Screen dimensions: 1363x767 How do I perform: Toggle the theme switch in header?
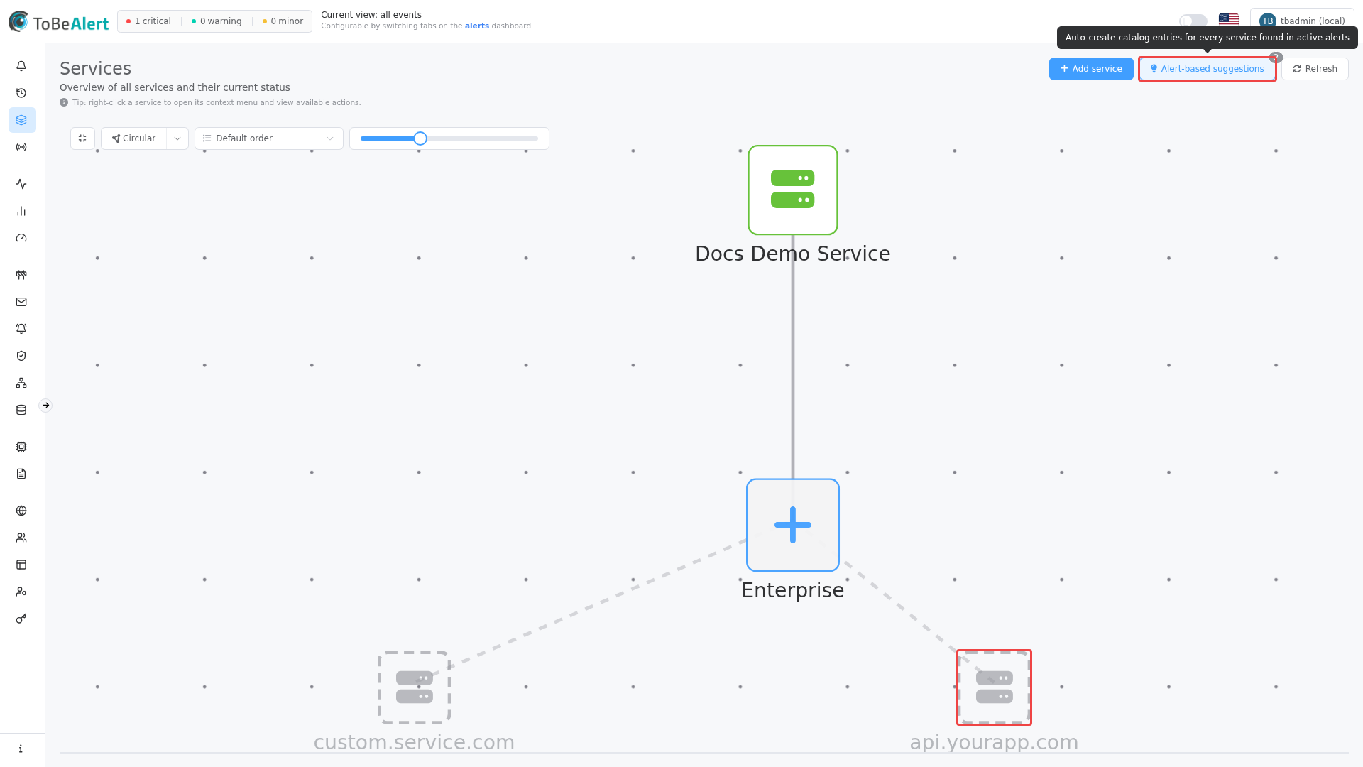click(1193, 21)
